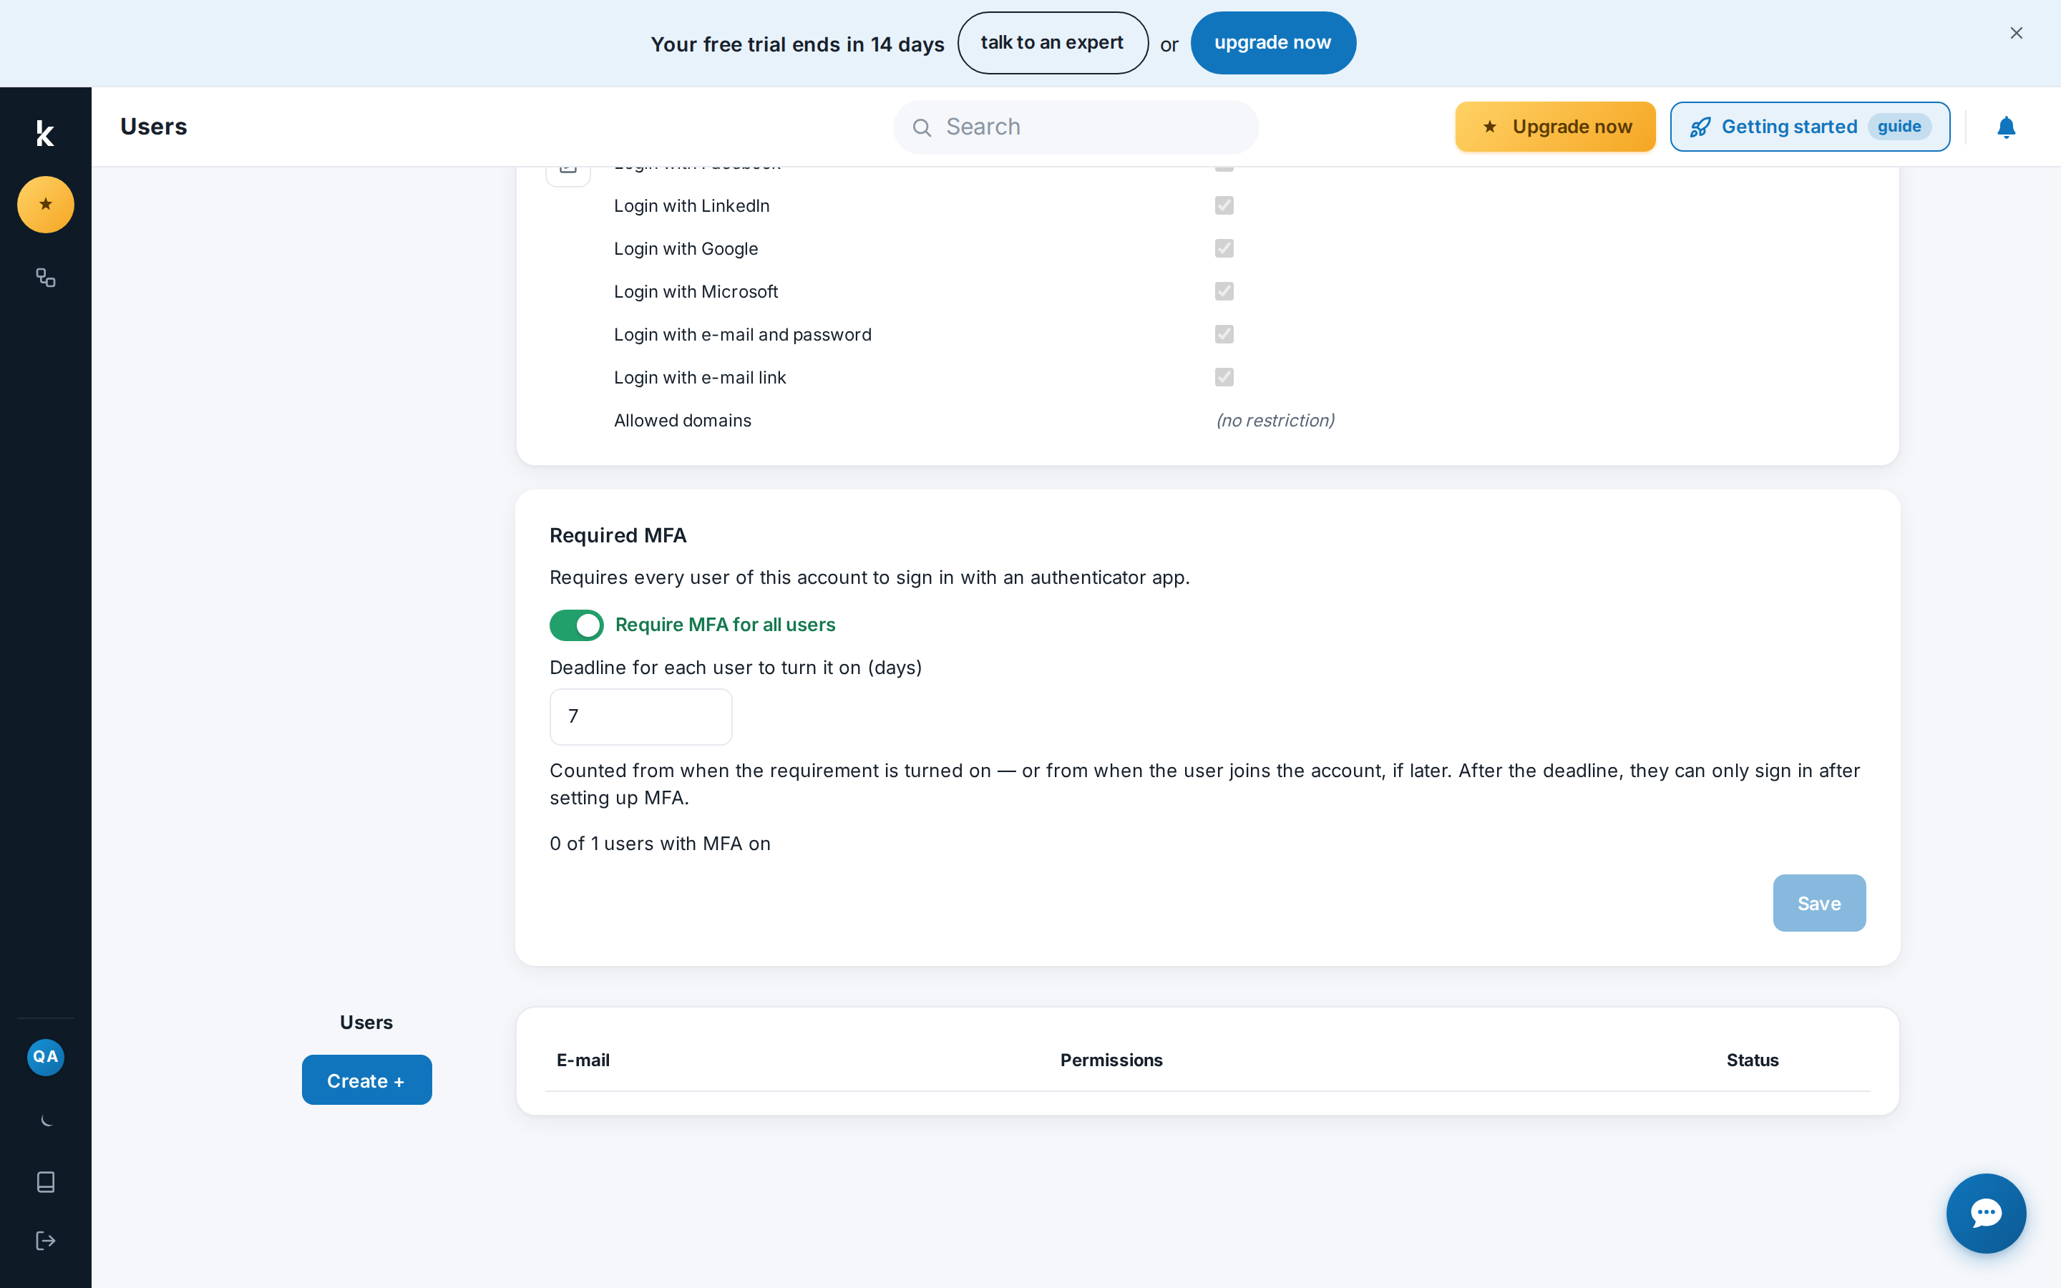Open the QA user avatar
The image size is (2061, 1288).
[x=45, y=1057]
